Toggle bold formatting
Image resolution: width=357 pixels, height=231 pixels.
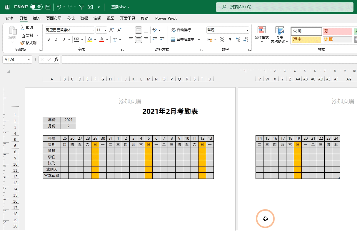[x=49, y=39]
